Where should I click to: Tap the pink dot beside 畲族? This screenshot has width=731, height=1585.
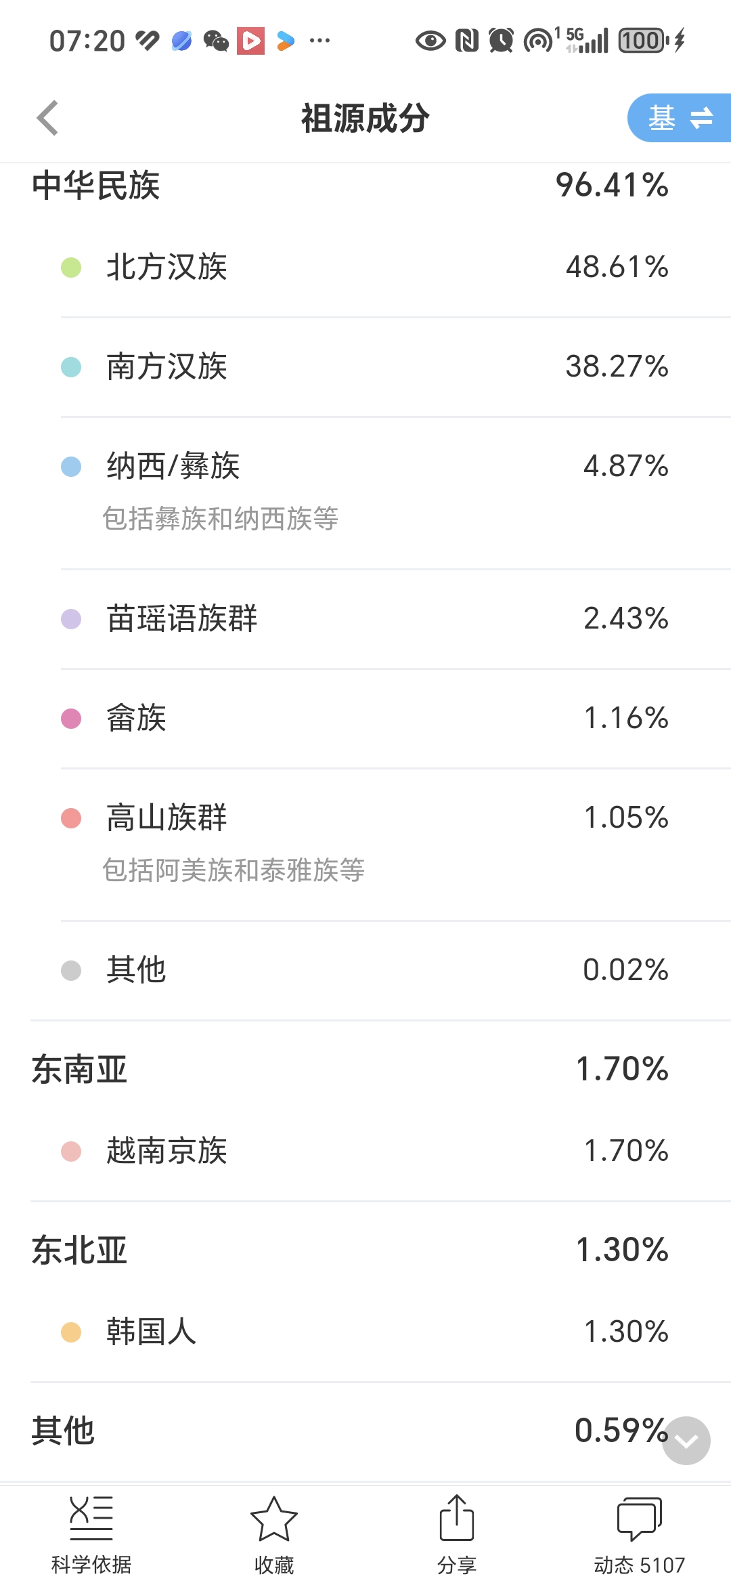coord(71,719)
